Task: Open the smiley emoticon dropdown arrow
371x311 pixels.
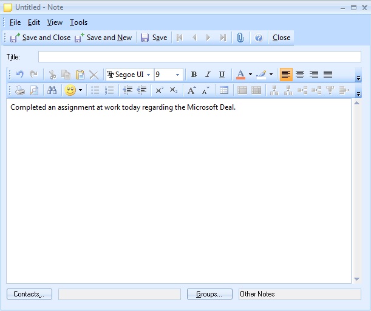Action: [80, 91]
